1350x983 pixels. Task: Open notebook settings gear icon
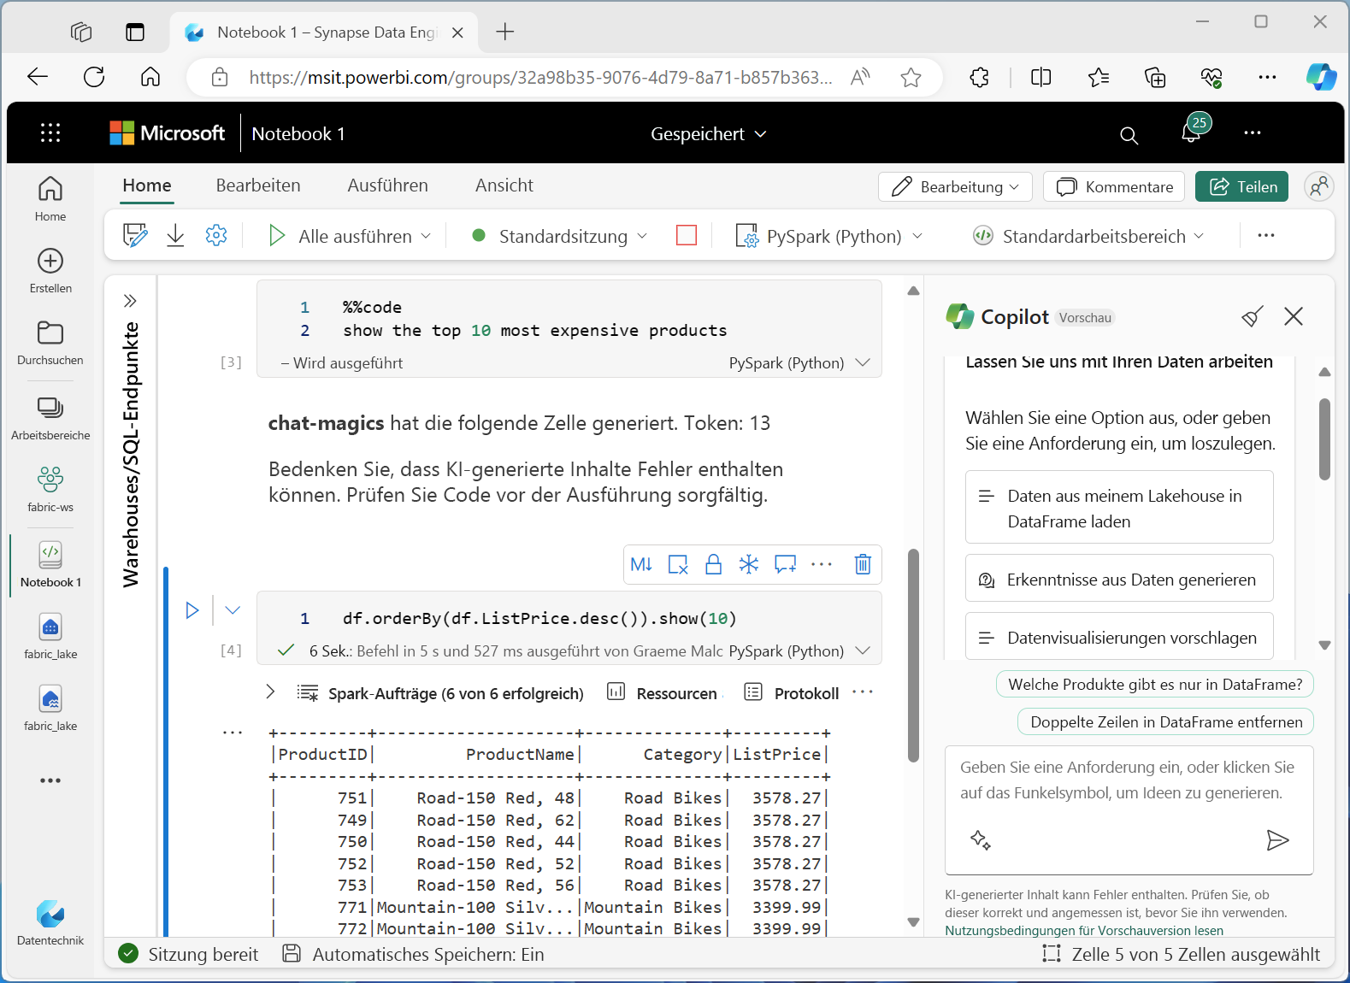(216, 235)
